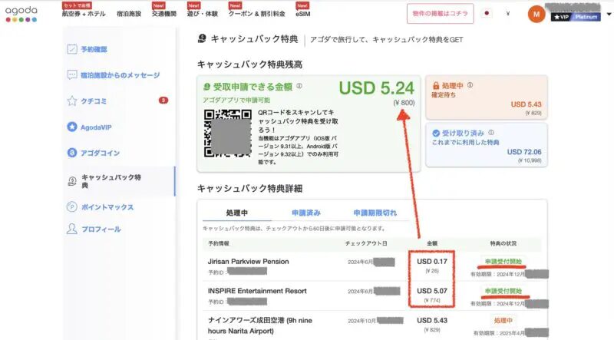Open the yen currency selector

coord(508,14)
